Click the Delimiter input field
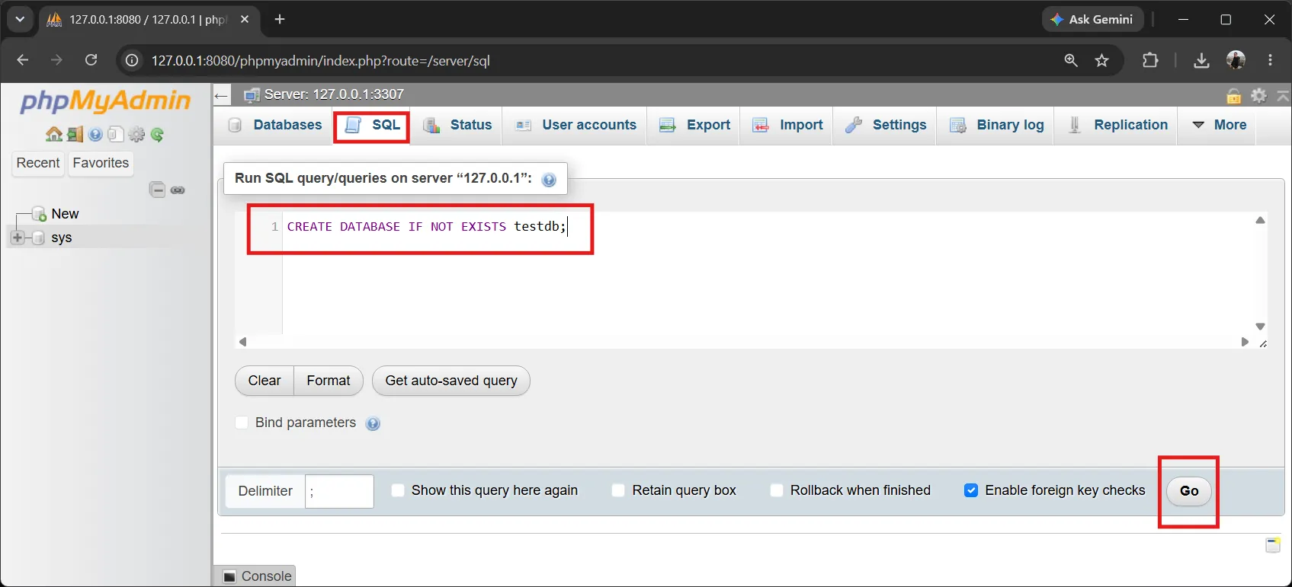 (339, 491)
